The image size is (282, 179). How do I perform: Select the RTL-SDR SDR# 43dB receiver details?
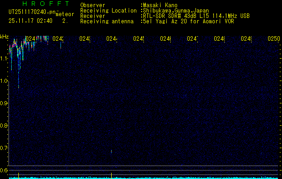point(196,16)
